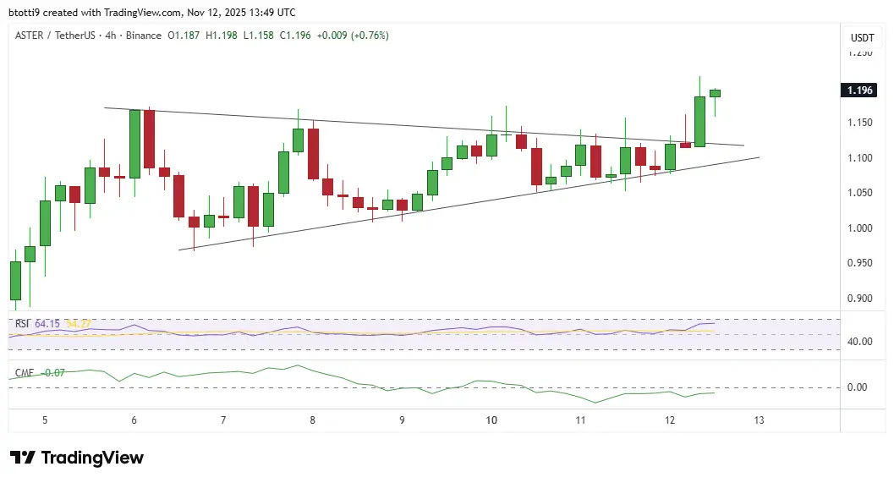894x483 pixels.
Task: Click the 0.900 price axis label
Action: click(x=860, y=299)
